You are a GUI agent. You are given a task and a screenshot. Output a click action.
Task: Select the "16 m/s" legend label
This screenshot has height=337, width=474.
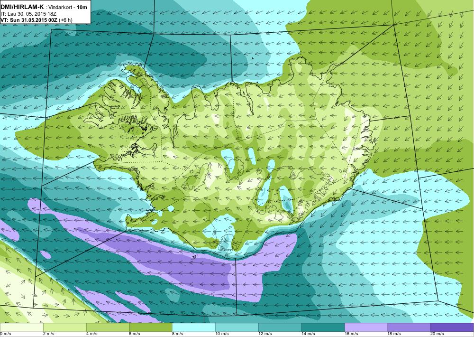[x=351, y=334]
